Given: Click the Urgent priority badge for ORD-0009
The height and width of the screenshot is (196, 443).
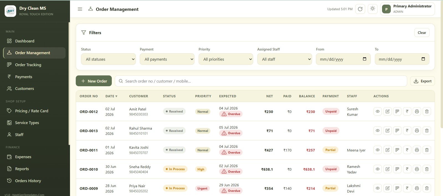Looking at the screenshot, I should pos(202,188).
